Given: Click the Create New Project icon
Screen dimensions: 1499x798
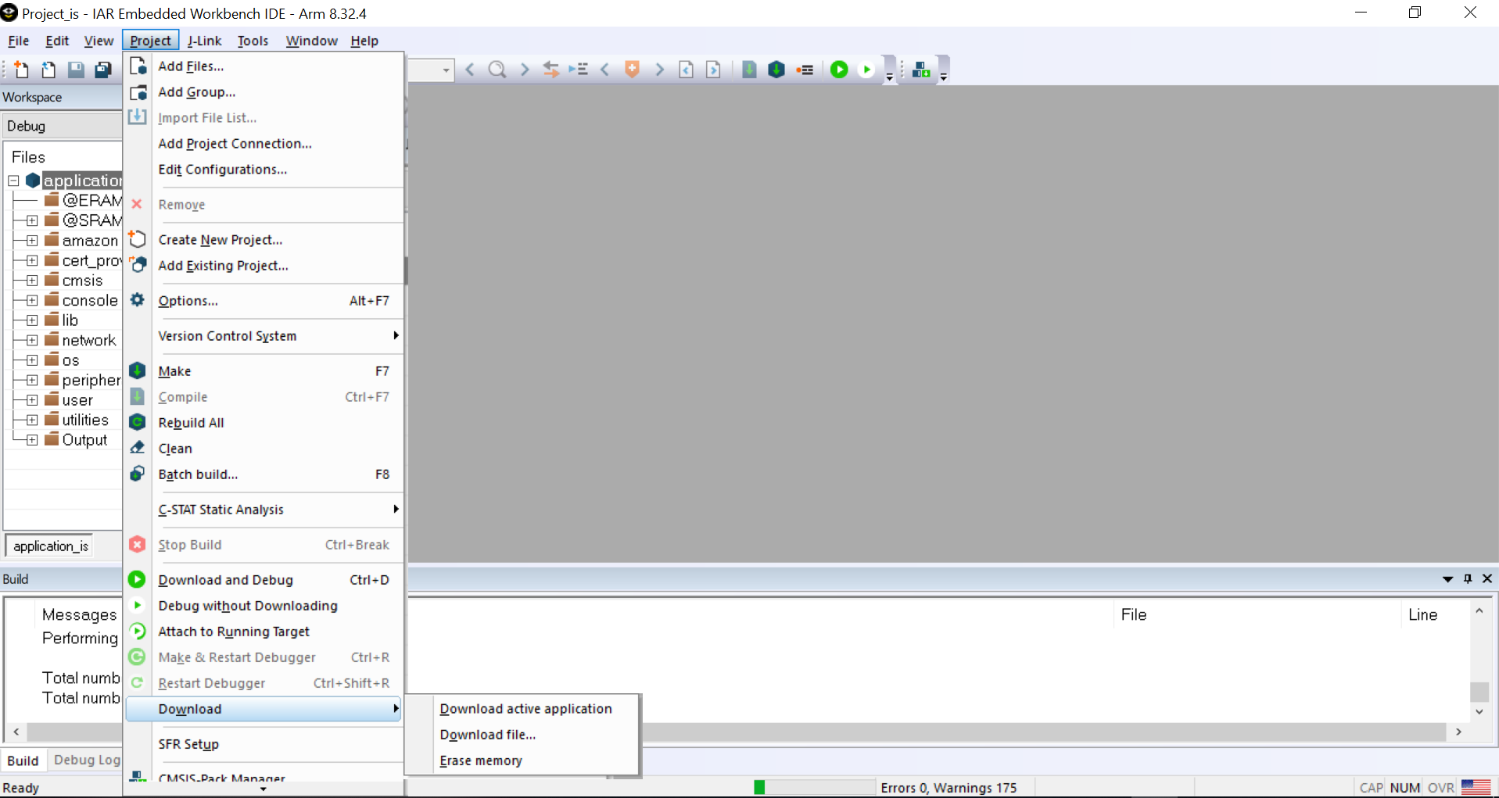Looking at the screenshot, I should [138, 238].
